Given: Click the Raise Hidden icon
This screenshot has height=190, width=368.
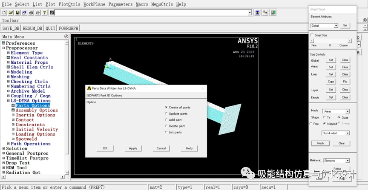Looking at the screenshot, I should pyautogui.click(x=257, y=13).
